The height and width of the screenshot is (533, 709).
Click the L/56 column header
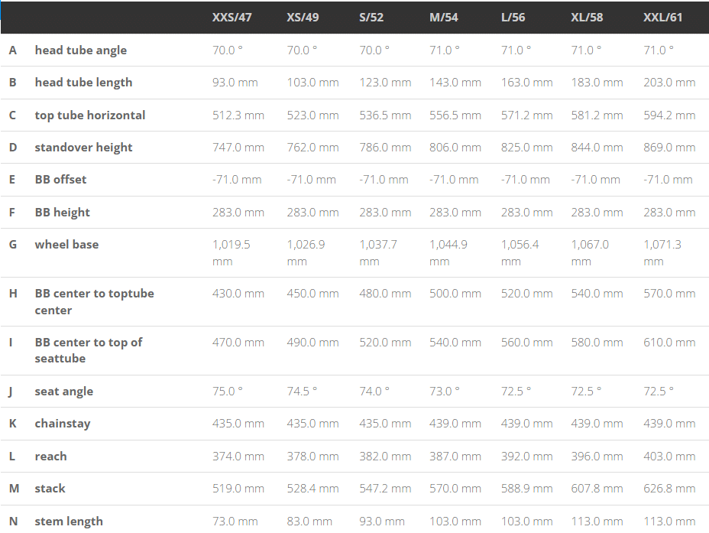click(x=513, y=18)
